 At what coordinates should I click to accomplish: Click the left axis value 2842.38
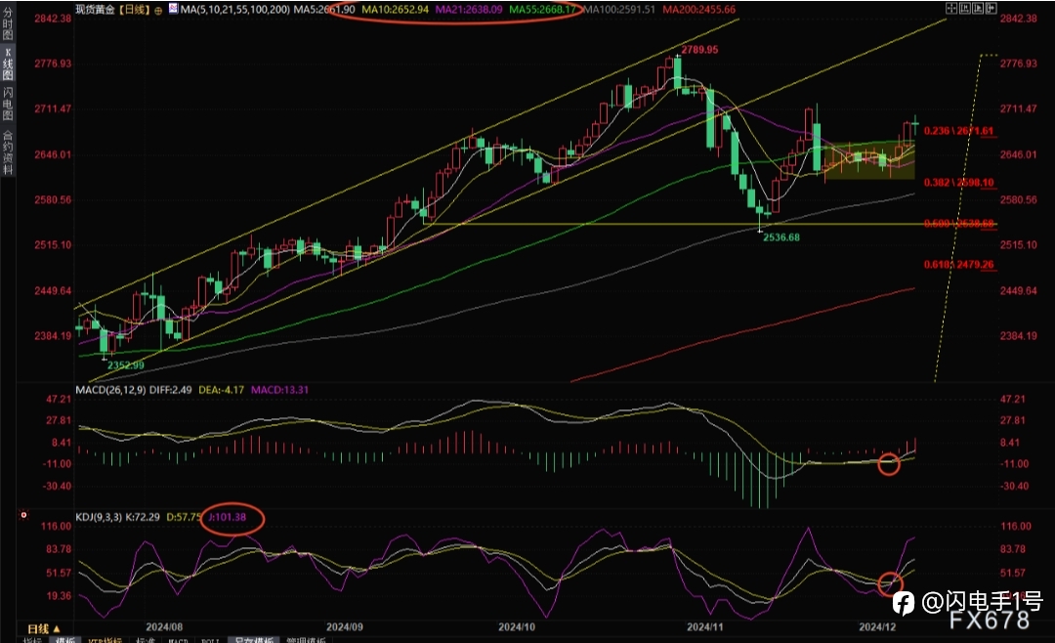53,19
